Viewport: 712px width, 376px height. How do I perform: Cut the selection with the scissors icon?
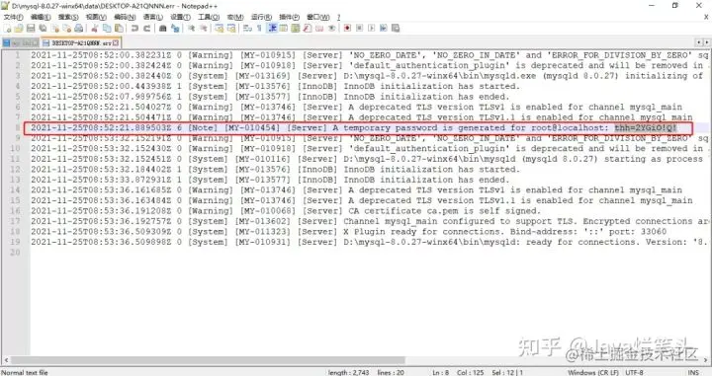[x=95, y=28]
